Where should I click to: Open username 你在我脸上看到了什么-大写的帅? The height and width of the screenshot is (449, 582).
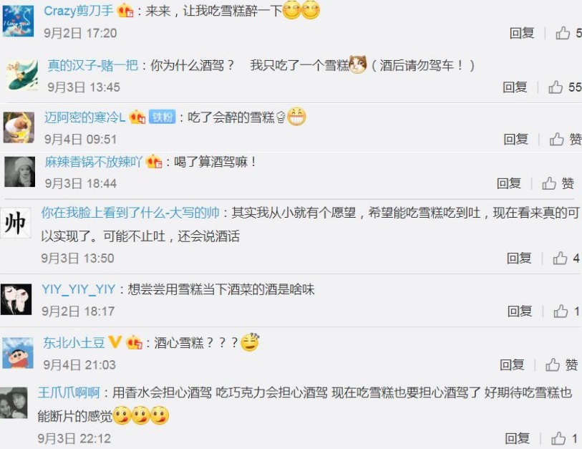130,213
